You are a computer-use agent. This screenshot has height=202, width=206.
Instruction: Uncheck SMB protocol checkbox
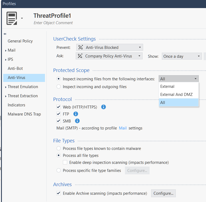coord(59,121)
